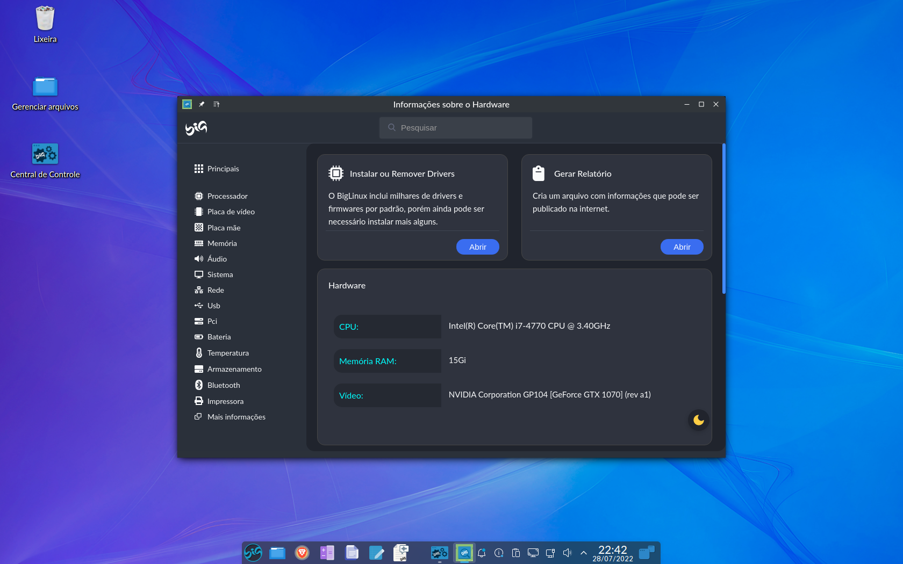
Task: Select the Memória RAM label cell
Action: [x=388, y=361]
